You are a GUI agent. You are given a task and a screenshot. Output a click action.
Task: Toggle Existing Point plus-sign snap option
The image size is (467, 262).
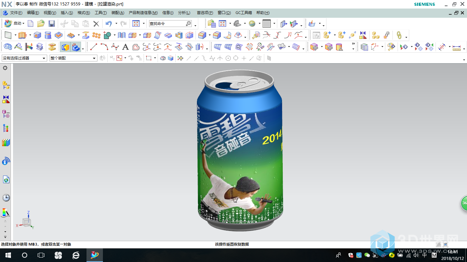(x=244, y=58)
